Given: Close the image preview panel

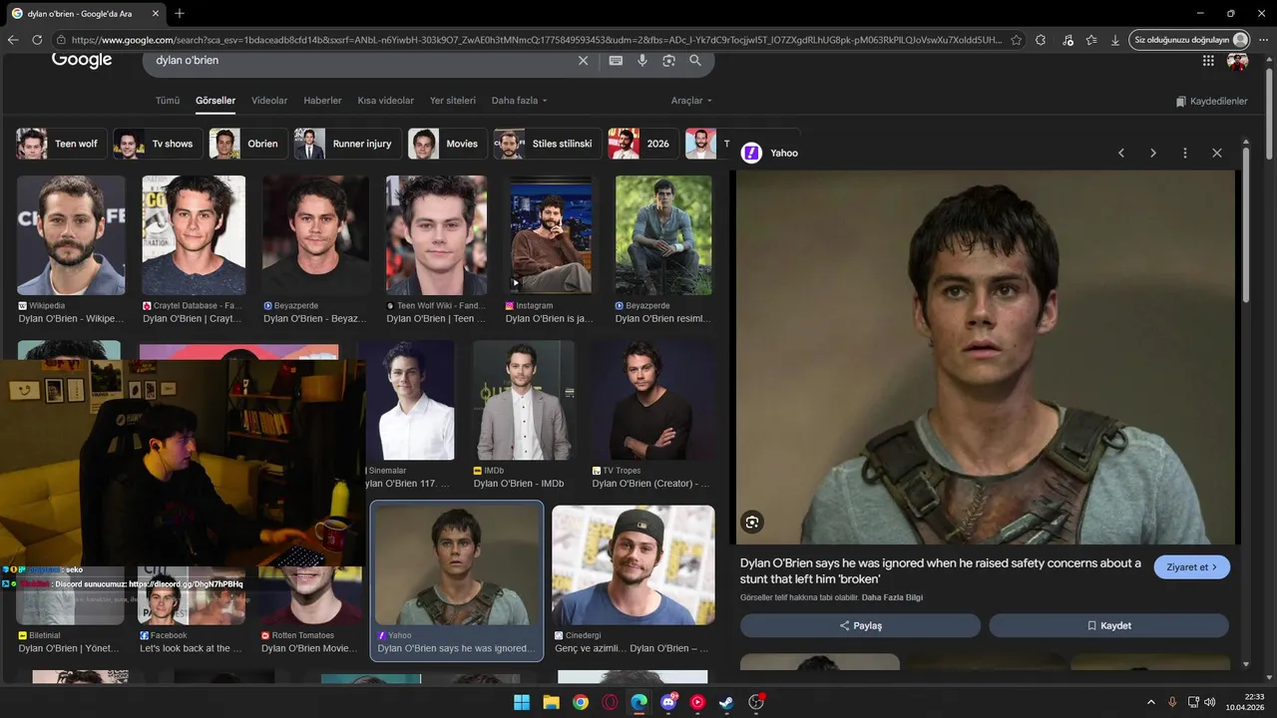Looking at the screenshot, I should click(x=1217, y=153).
